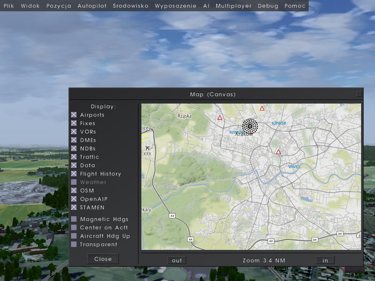Image resolution: width=375 pixels, height=281 pixels.
Task: Select the VAVEL fix label on map
Action: 294,167
